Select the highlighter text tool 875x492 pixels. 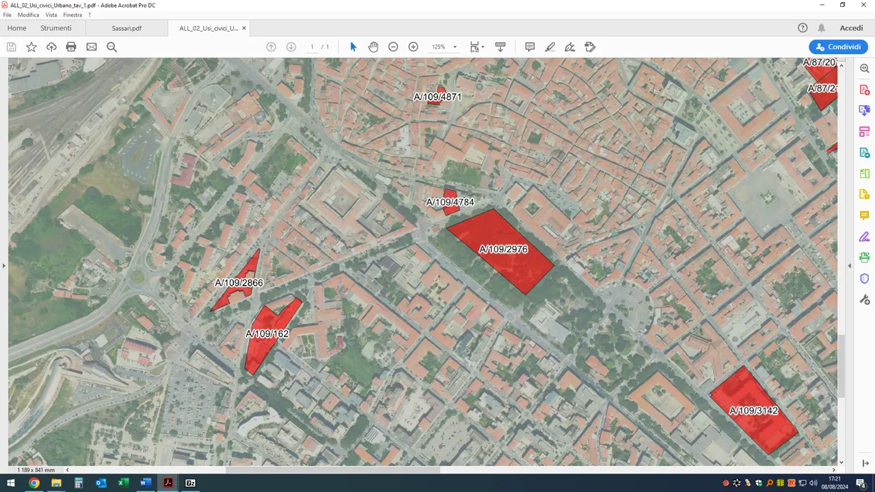pos(550,47)
